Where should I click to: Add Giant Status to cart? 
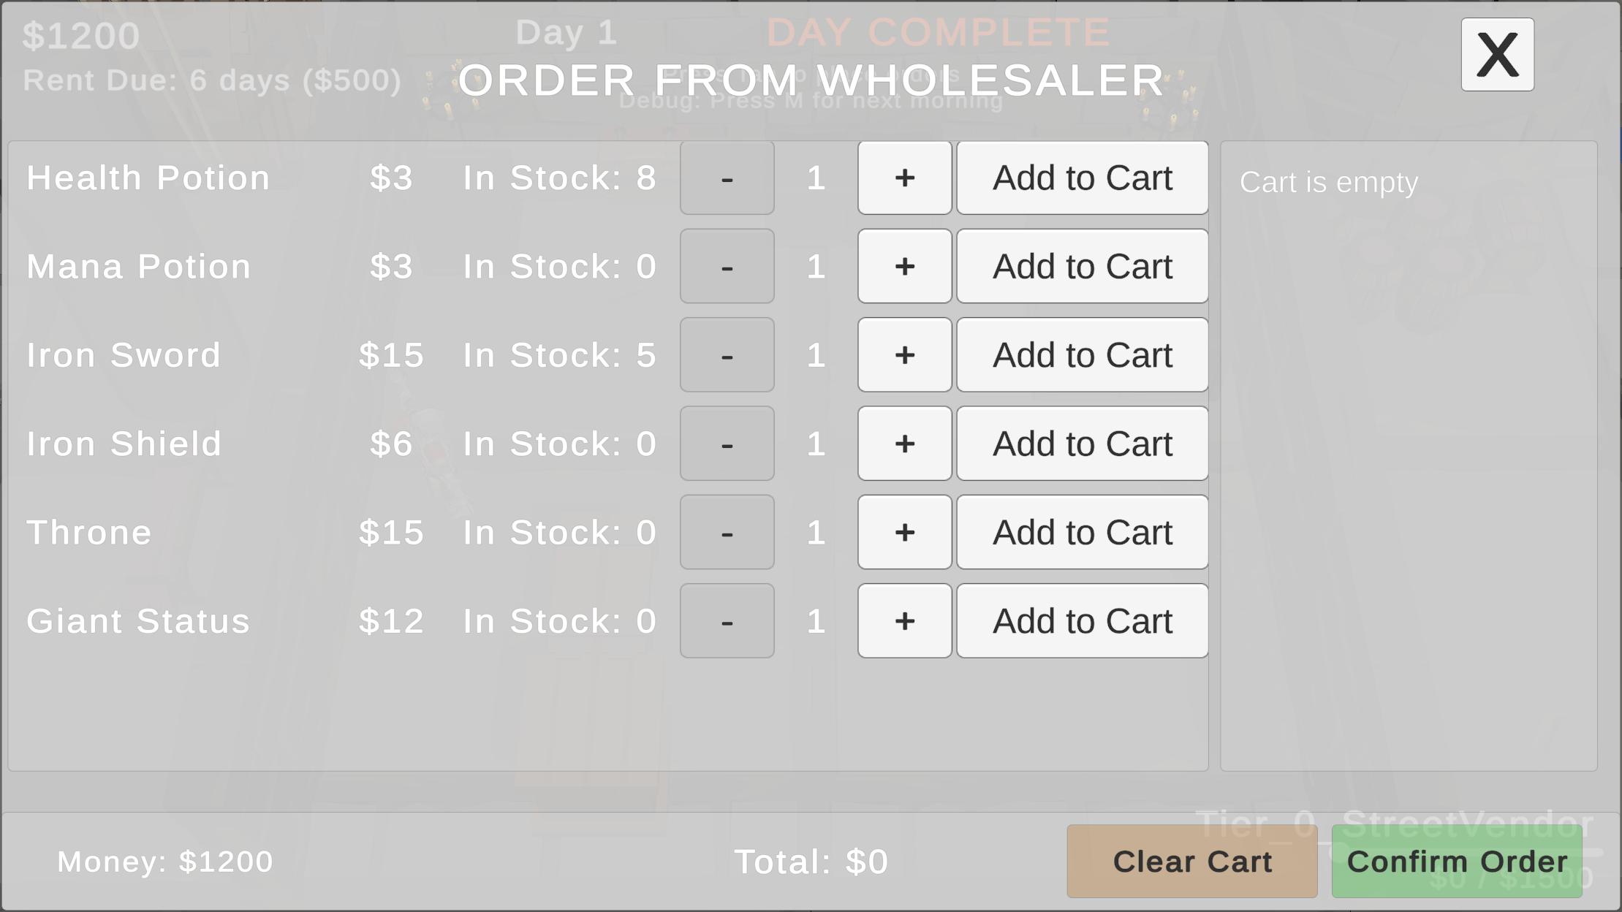(x=1082, y=620)
